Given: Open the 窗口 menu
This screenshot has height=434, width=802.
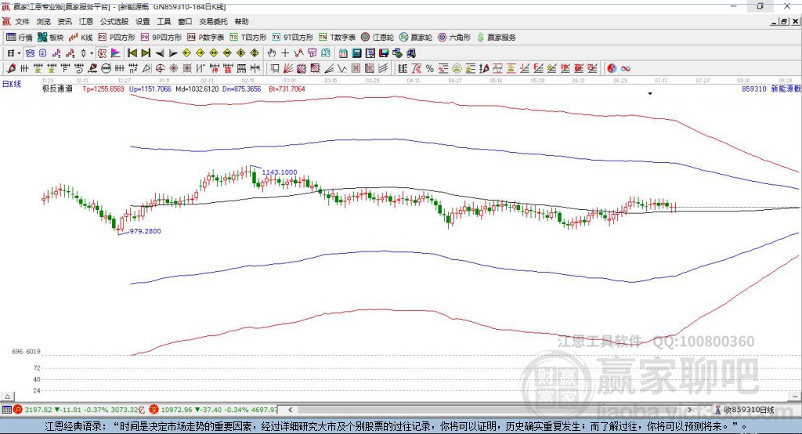Looking at the screenshot, I should coord(185,21).
